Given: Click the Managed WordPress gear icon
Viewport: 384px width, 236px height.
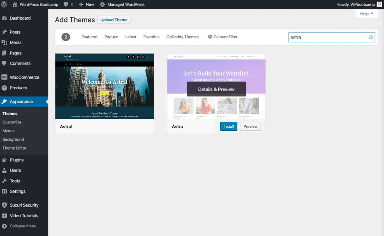Looking at the screenshot, I should pyautogui.click(x=102, y=4).
